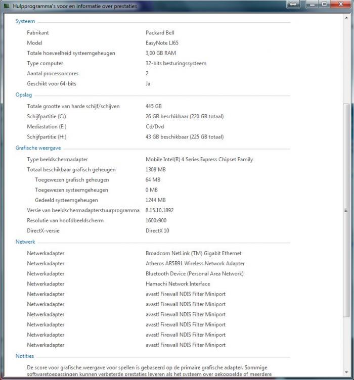Click Atheros AR5B91 Wireless Network Adapter
The height and width of the screenshot is (380, 354).
pos(195,263)
